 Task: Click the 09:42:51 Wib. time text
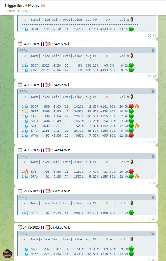(x=61, y=191)
